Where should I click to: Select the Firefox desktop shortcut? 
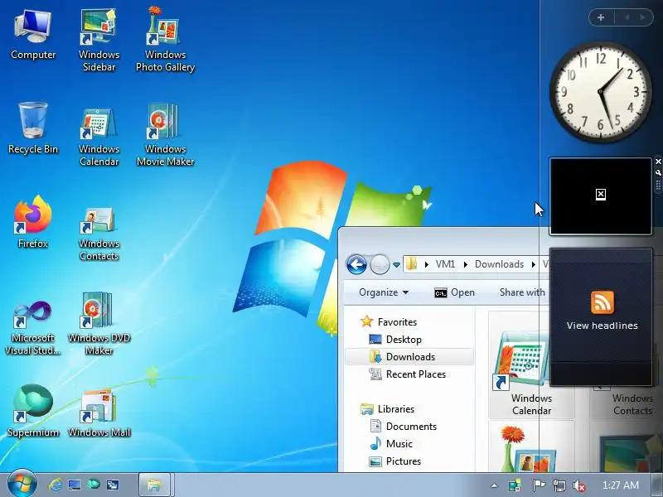coord(33,222)
